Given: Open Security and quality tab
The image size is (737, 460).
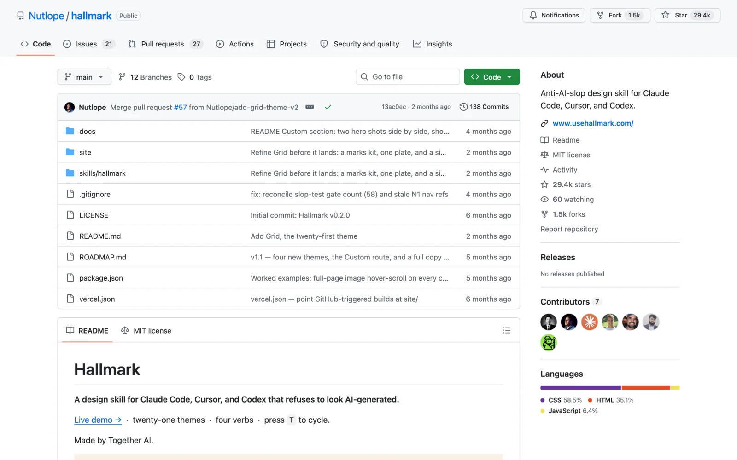Looking at the screenshot, I should [x=360, y=44].
